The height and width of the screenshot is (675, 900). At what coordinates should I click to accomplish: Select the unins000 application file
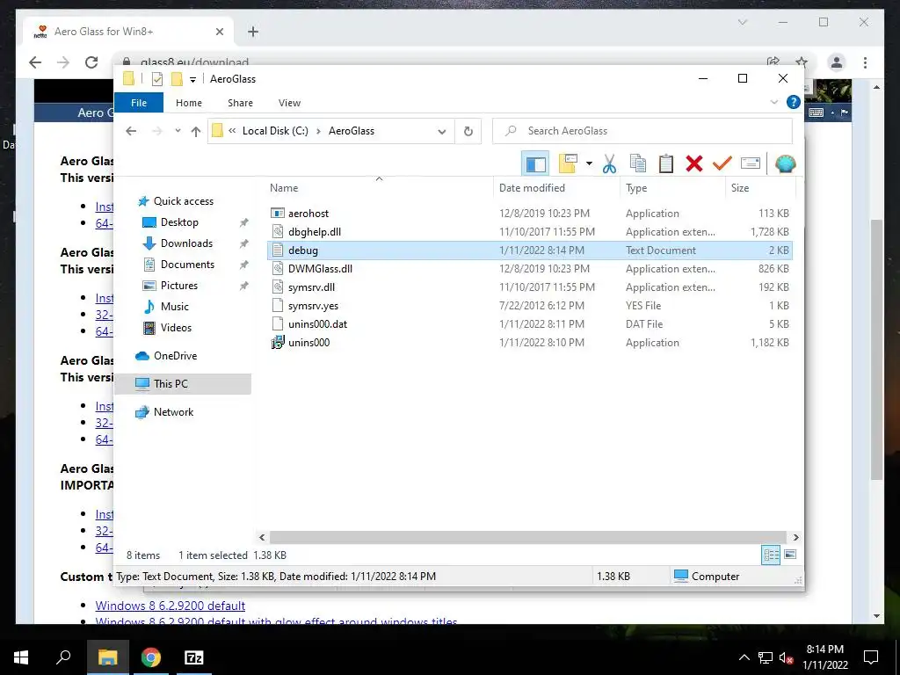coord(529,343)
